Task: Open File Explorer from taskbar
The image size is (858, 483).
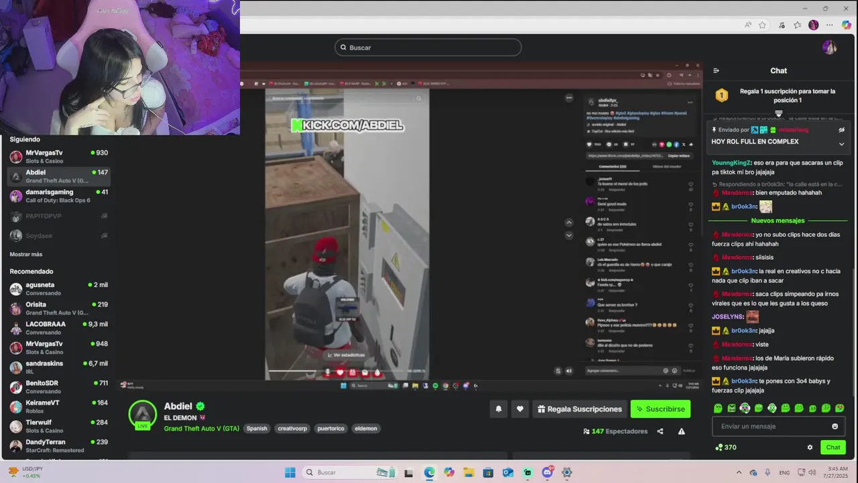Action: pos(469,472)
